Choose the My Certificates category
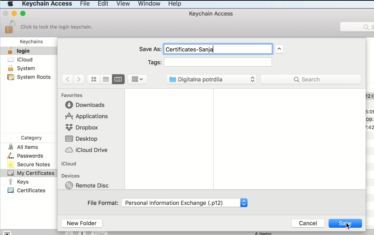The height and width of the screenshot is (235, 374). tap(29, 173)
